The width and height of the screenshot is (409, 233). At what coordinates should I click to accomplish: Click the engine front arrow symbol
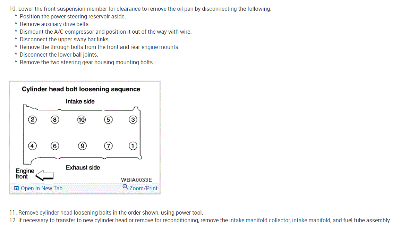point(45,175)
